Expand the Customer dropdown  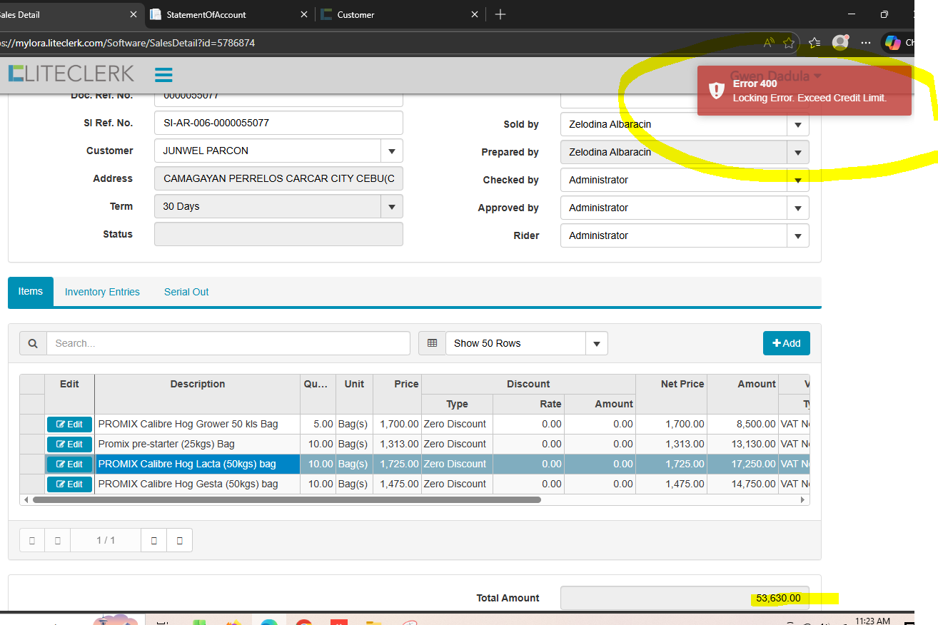click(x=391, y=151)
